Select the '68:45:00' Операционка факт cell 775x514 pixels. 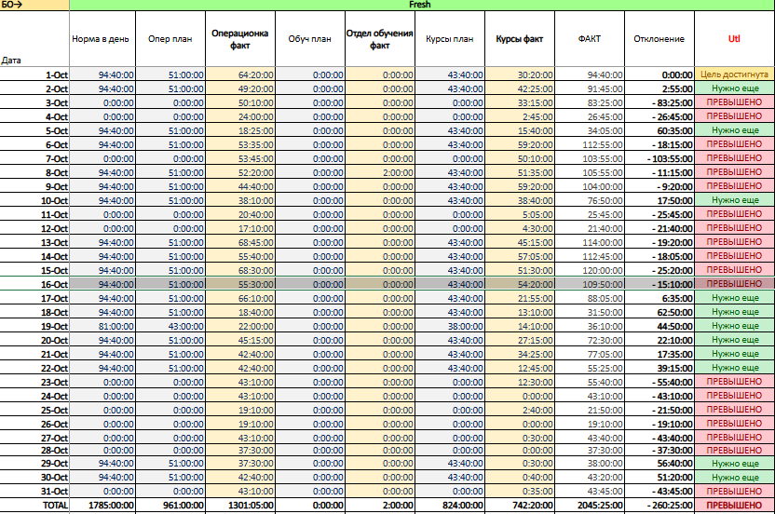pyautogui.click(x=240, y=242)
